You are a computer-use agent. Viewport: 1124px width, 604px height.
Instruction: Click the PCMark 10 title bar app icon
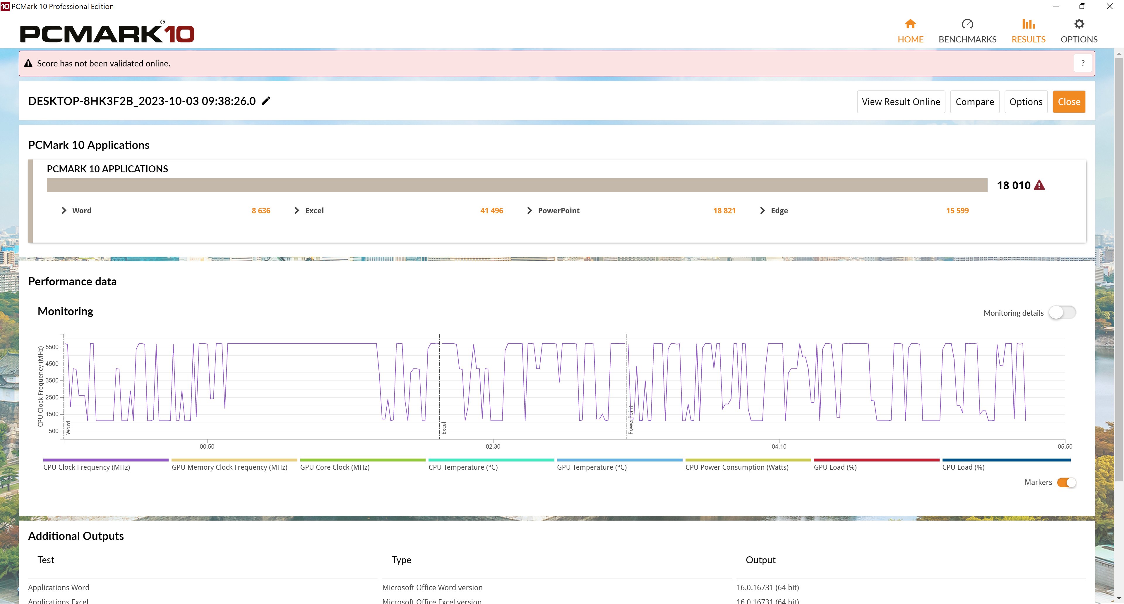tap(5, 6)
